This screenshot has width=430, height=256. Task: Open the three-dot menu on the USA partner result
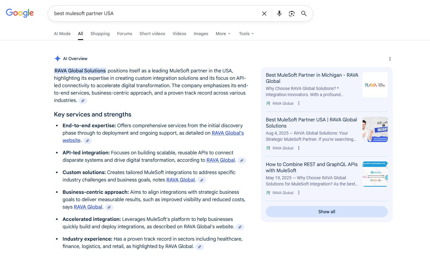coord(298,148)
